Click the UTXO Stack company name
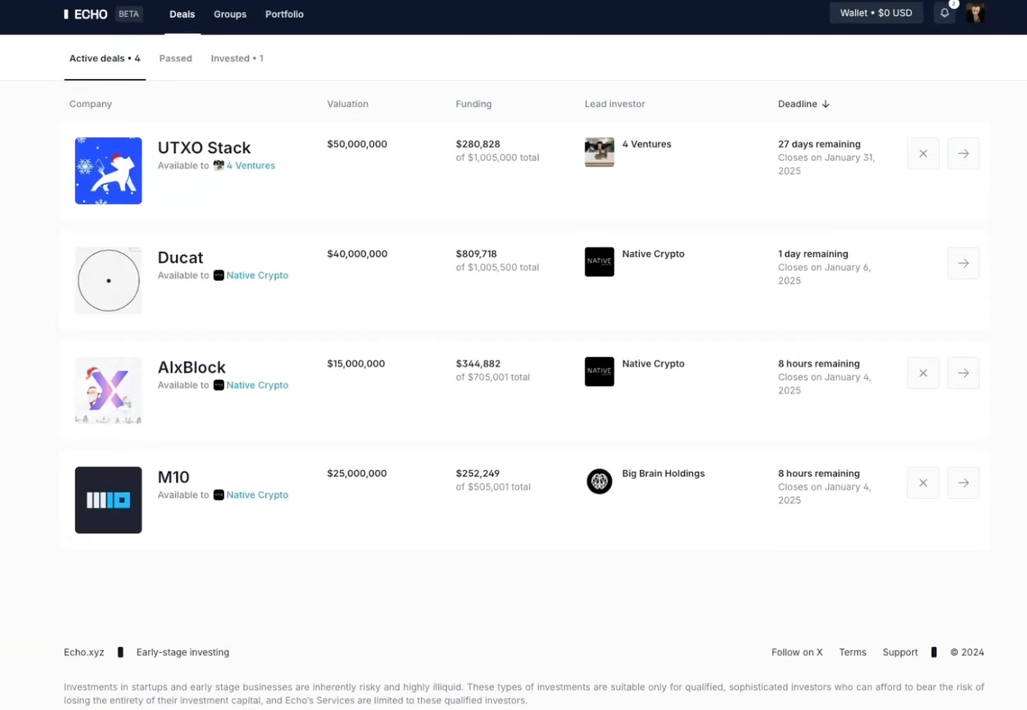This screenshot has width=1027, height=710. (204, 148)
